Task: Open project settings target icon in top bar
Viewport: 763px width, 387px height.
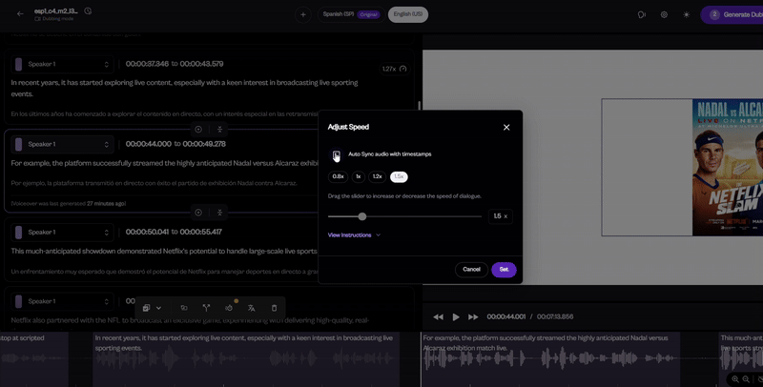Action: pos(664,14)
